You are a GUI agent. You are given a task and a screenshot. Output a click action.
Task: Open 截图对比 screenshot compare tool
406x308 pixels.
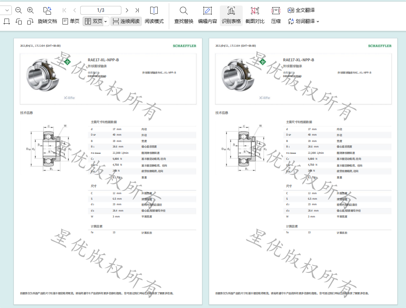[255, 15]
